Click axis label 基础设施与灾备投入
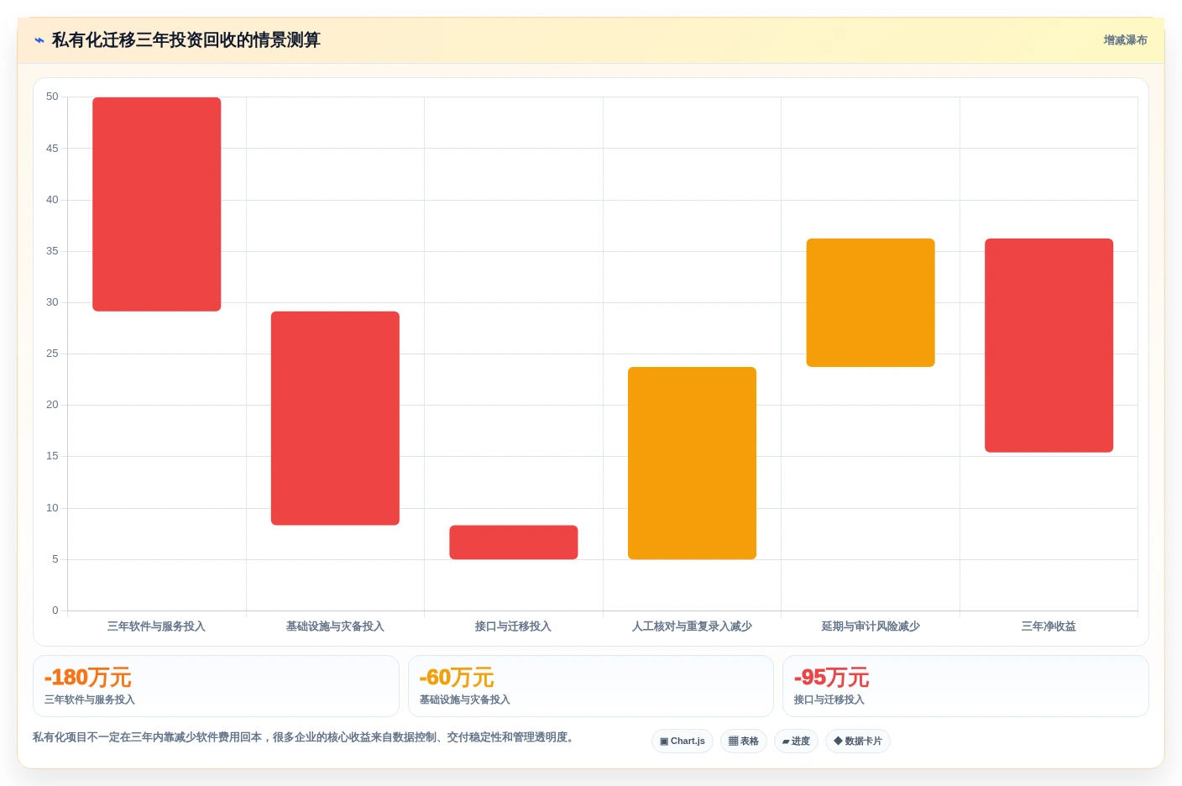Image resolution: width=1182 pixels, height=786 pixels. pyautogui.click(x=335, y=626)
